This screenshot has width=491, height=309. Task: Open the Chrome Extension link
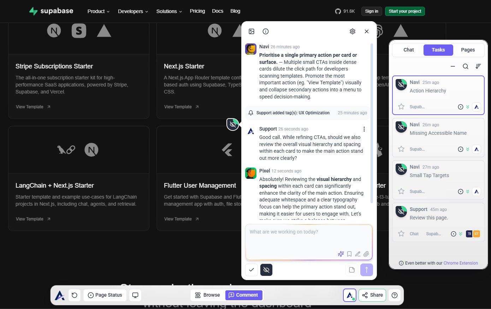tap(461, 263)
